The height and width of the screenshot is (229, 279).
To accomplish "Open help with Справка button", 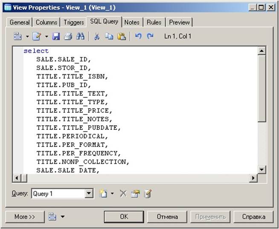I will pyautogui.click(x=253, y=217).
